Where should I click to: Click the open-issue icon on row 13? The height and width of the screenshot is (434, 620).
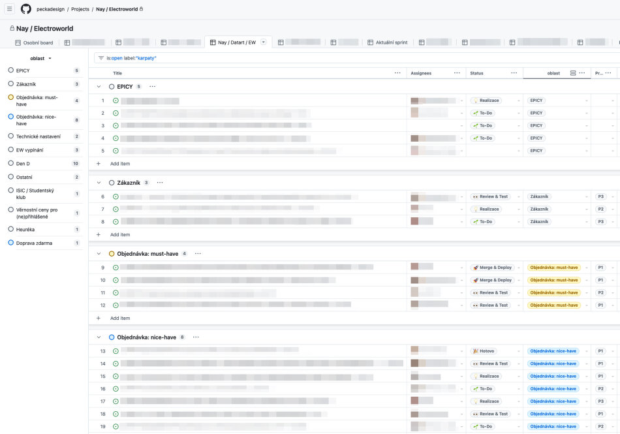[116, 351]
